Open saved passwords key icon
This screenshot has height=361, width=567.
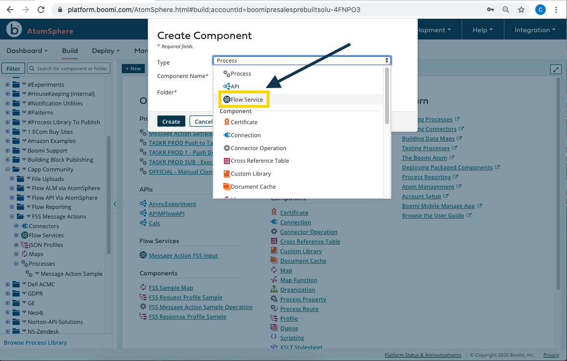pos(490,10)
